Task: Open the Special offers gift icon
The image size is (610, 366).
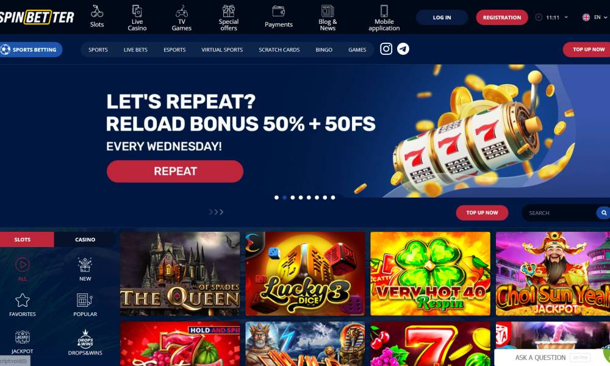Action: 228,10
